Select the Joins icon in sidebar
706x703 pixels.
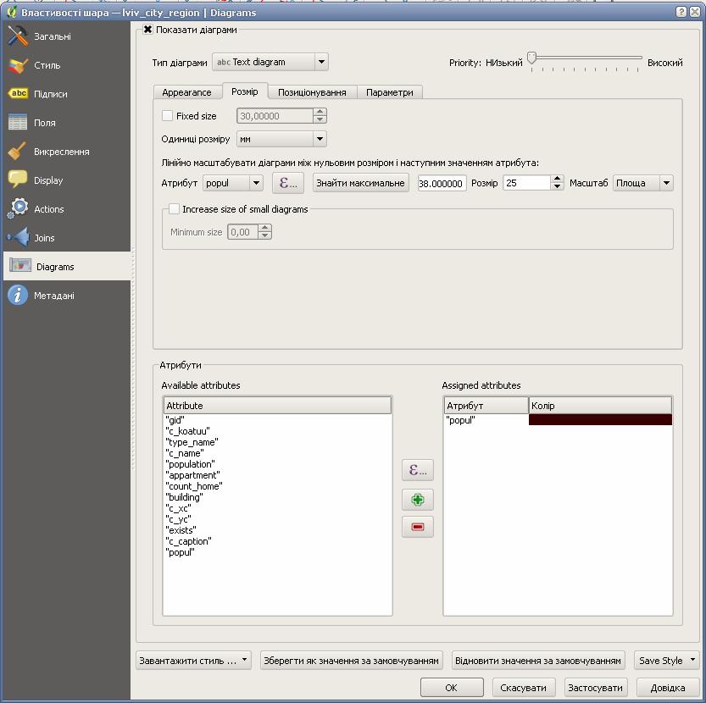19,238
